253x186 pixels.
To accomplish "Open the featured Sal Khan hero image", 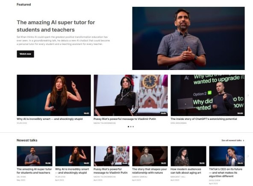I will (188, 38).
